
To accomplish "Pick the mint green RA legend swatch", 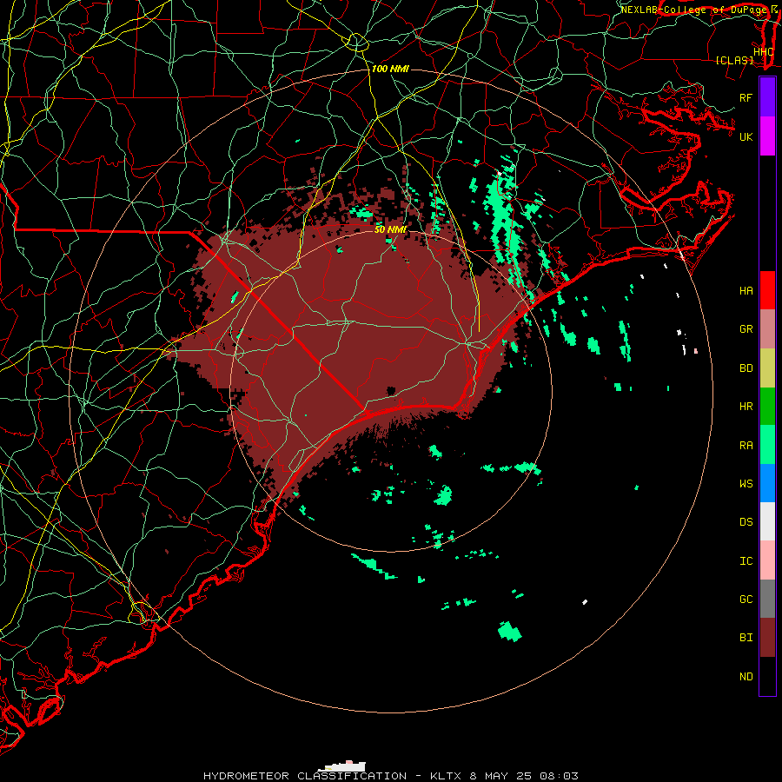I will [767, 445].
